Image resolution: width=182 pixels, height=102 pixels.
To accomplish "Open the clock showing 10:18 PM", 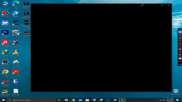I will [170, 100].
